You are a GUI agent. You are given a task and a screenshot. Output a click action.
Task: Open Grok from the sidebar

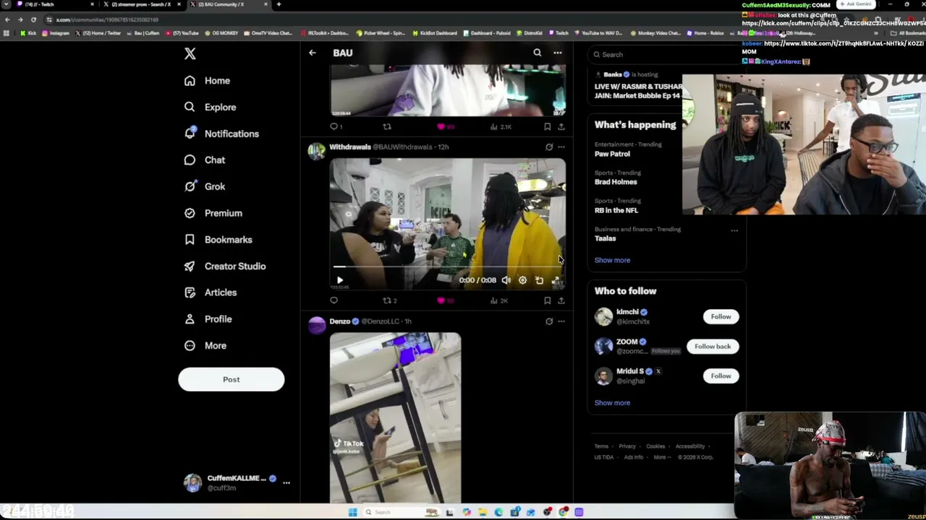204,186
